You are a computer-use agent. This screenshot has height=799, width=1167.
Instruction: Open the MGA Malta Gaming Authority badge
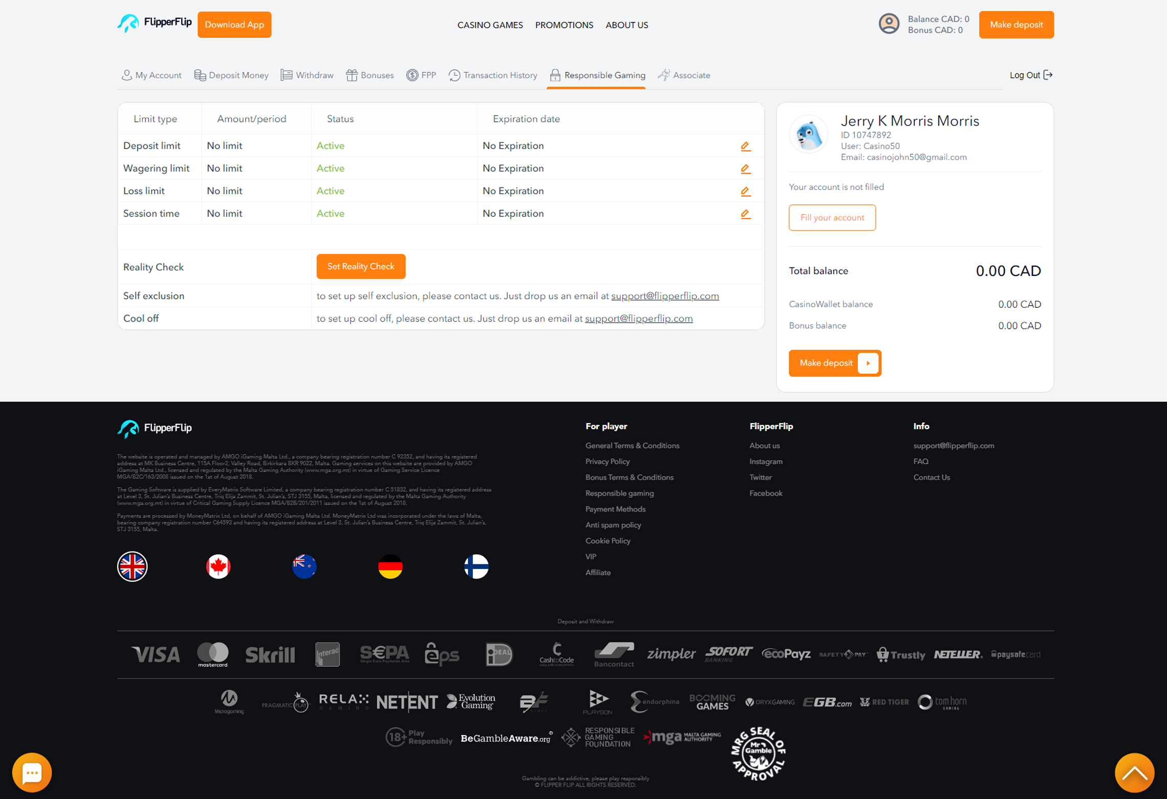[682, 737]
